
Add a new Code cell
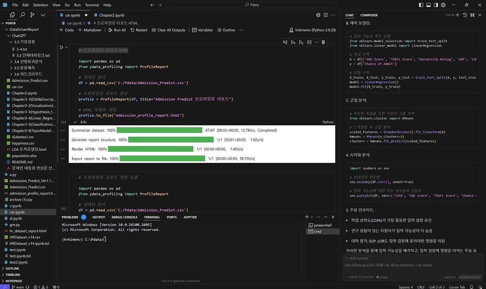tap(67, 30)
